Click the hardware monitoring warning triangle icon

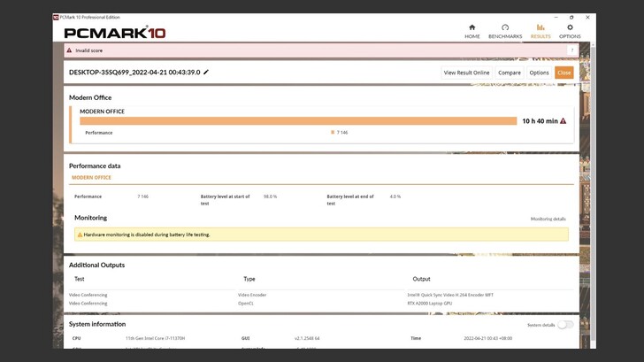(80, 235)
